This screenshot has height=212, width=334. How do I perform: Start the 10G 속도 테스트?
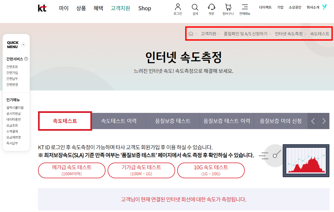coord(211,170)
